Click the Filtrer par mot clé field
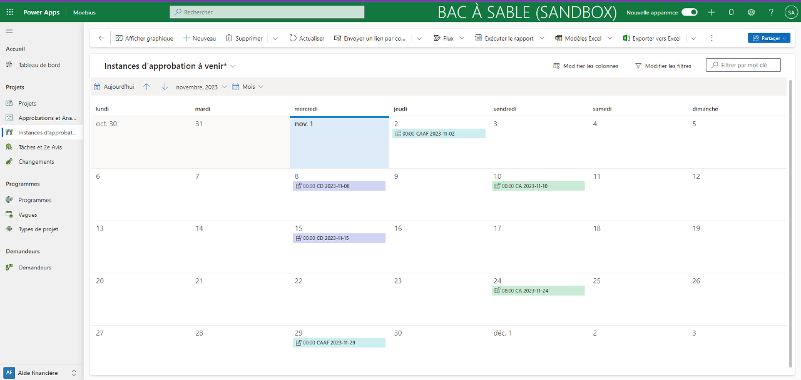Viewport: 801px width, 380px height. click(x=743, y=65)
